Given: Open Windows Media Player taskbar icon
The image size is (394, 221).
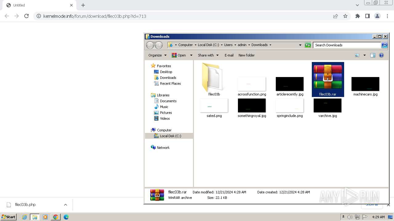Looking at the screenshot, I should [x=45, y=217].
